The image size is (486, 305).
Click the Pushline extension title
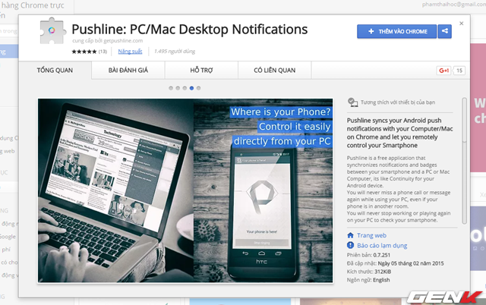click(189, 30)
